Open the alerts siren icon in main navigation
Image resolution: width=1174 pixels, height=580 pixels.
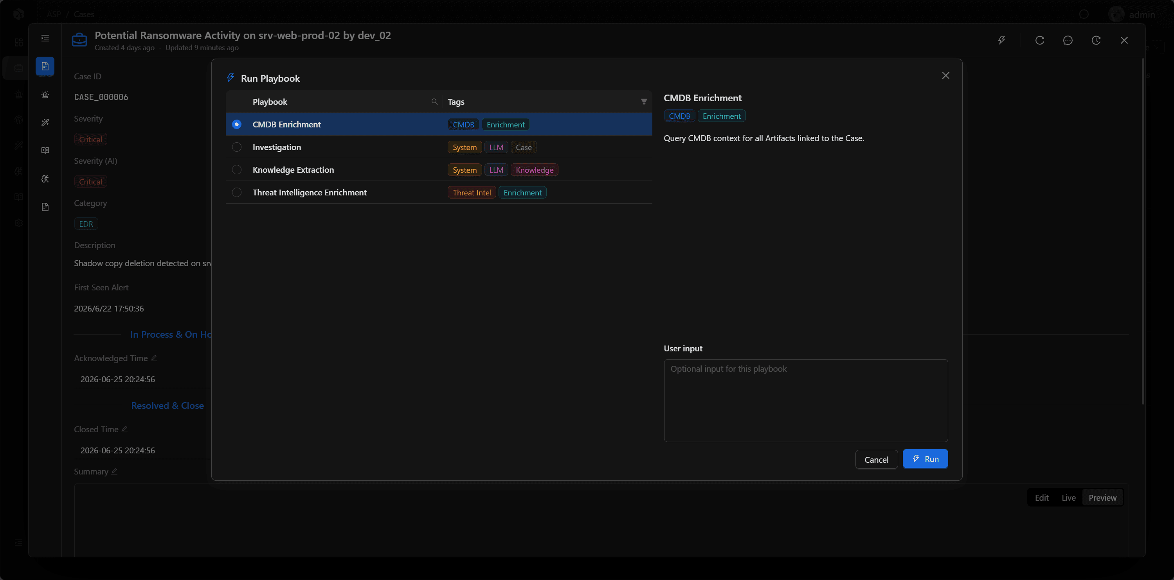coord(19,95)
